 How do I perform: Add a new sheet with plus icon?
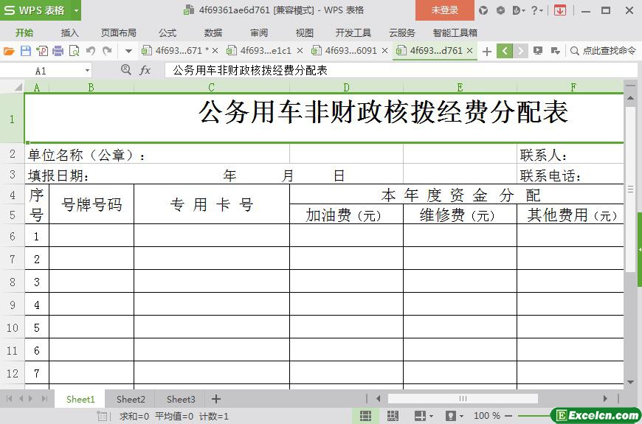[216, 399]
